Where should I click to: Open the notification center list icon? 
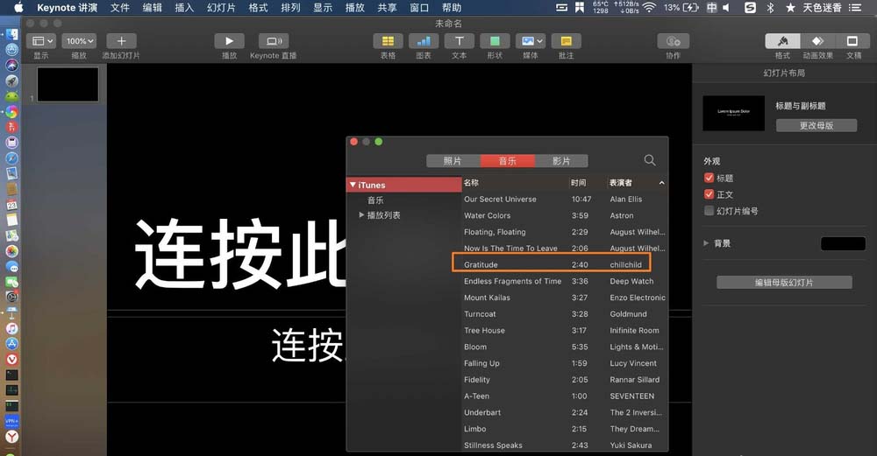point(854,7)
